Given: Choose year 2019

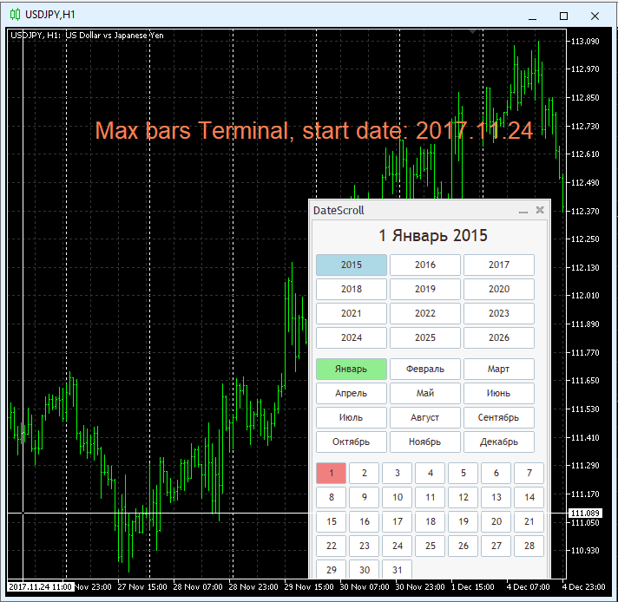Looking at the screenshot, I should 425,289.
